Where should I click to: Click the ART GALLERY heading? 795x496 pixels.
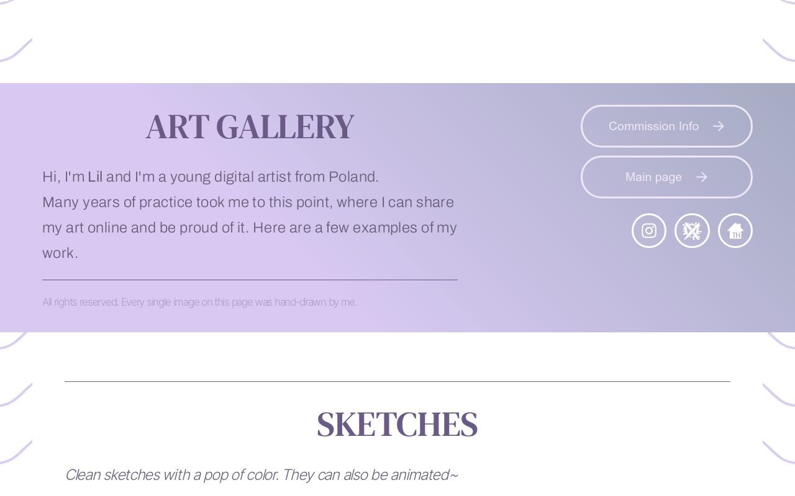249,126
